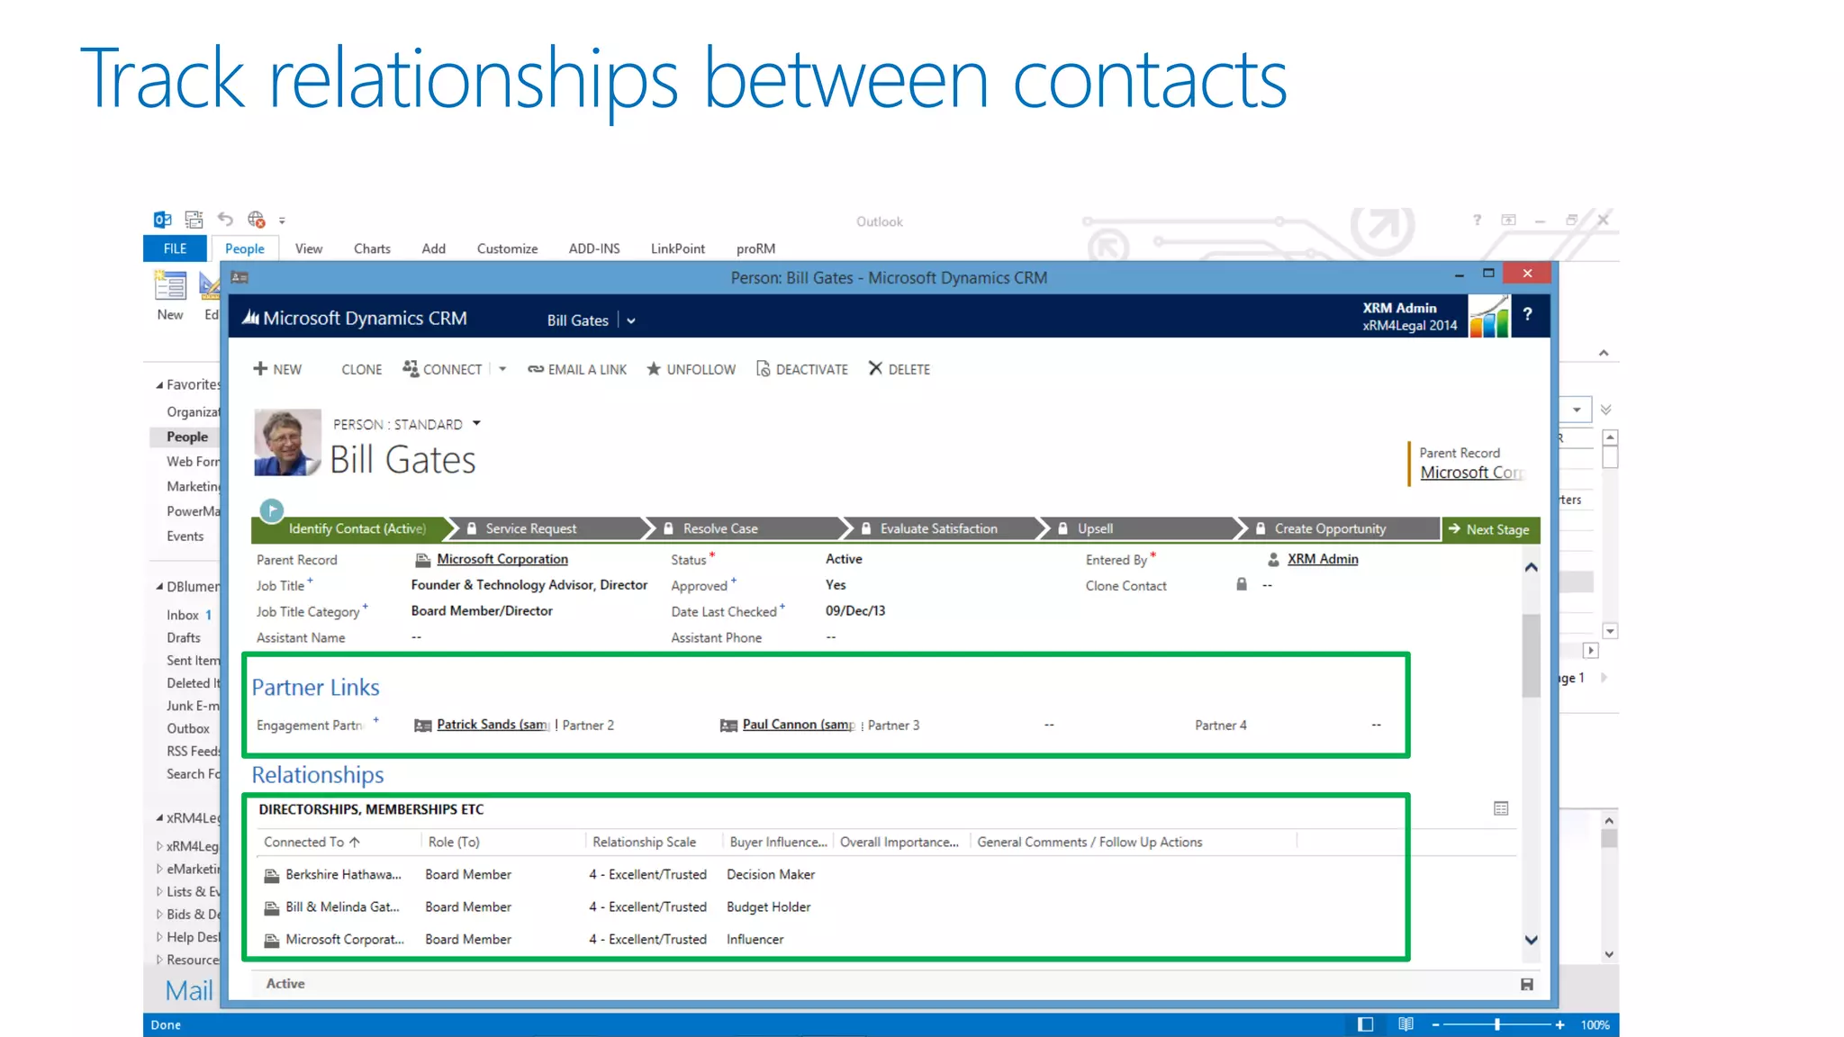Screen dimensions: 1844x1037
Task: Switch to the People ribbon tab
Action: point(245,248)
